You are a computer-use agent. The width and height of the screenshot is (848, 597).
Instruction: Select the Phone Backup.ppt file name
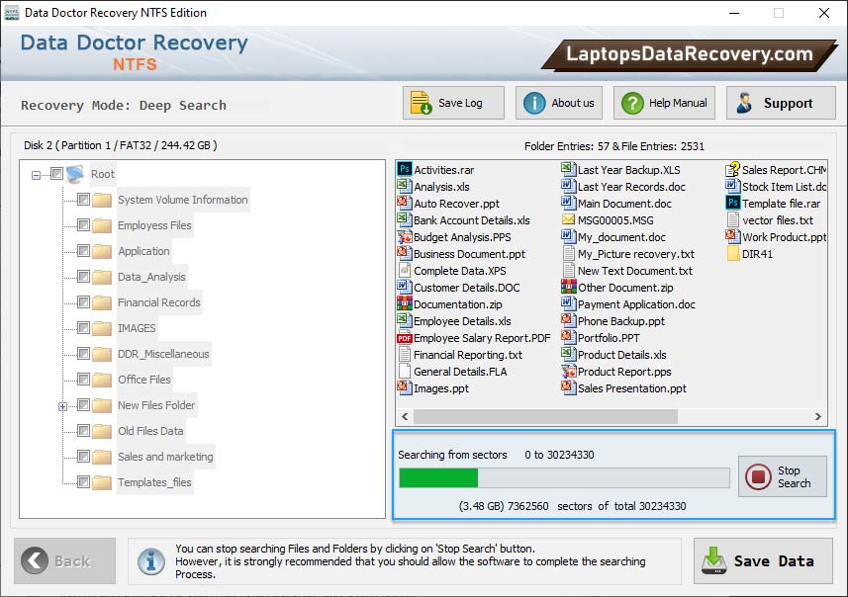coord(621,321)
